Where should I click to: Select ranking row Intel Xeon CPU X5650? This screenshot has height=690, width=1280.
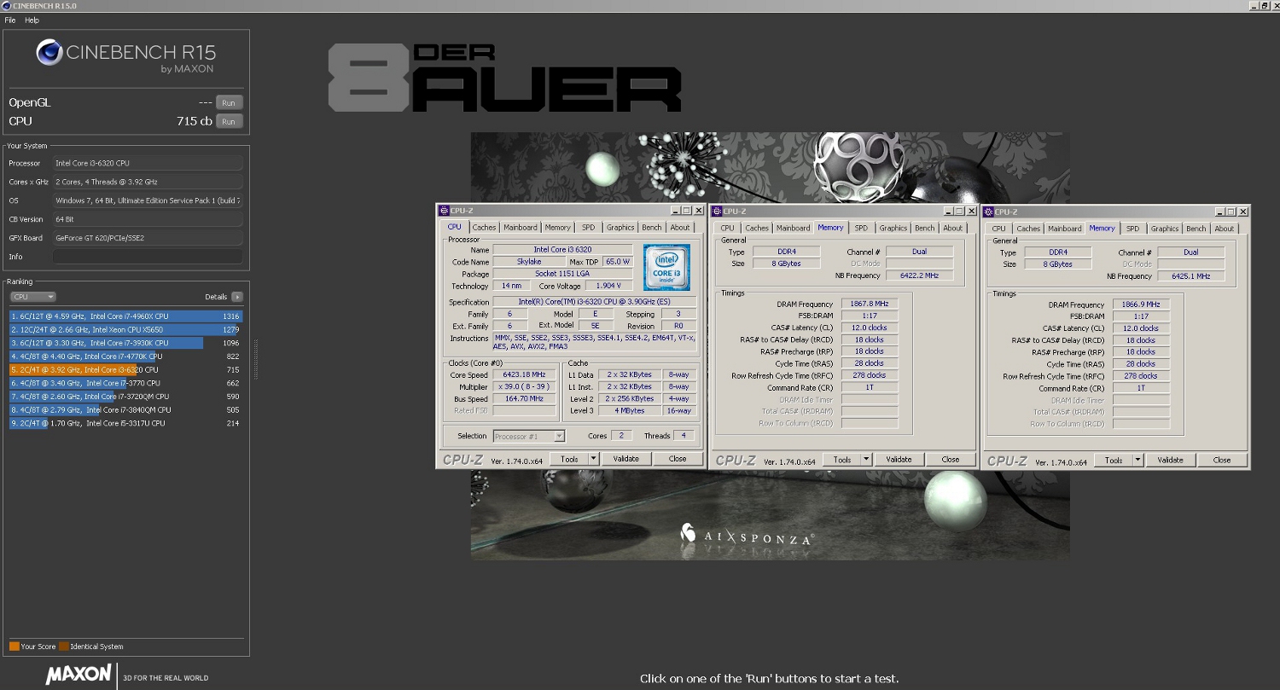click(126, 329)
